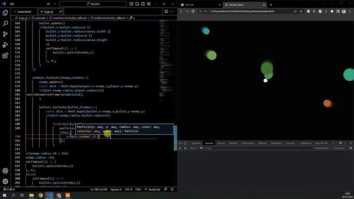Open the Chrome profile avatar
This screenshot has width=354, height=199.
pyautogui.click(x=343, y=11)
